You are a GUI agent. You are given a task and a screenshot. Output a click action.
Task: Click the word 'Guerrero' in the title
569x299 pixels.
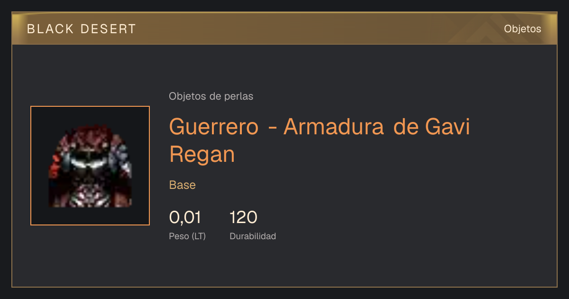coord(214,127)
